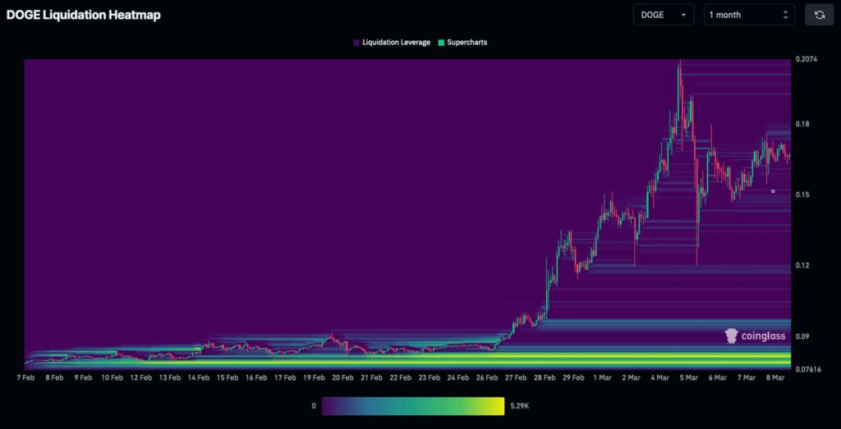Open the DOGE coin dropdown
Screen dimensions: 841x429
(x=663, y=15)
